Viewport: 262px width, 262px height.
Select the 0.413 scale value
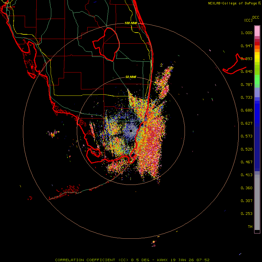coord(247,175)
